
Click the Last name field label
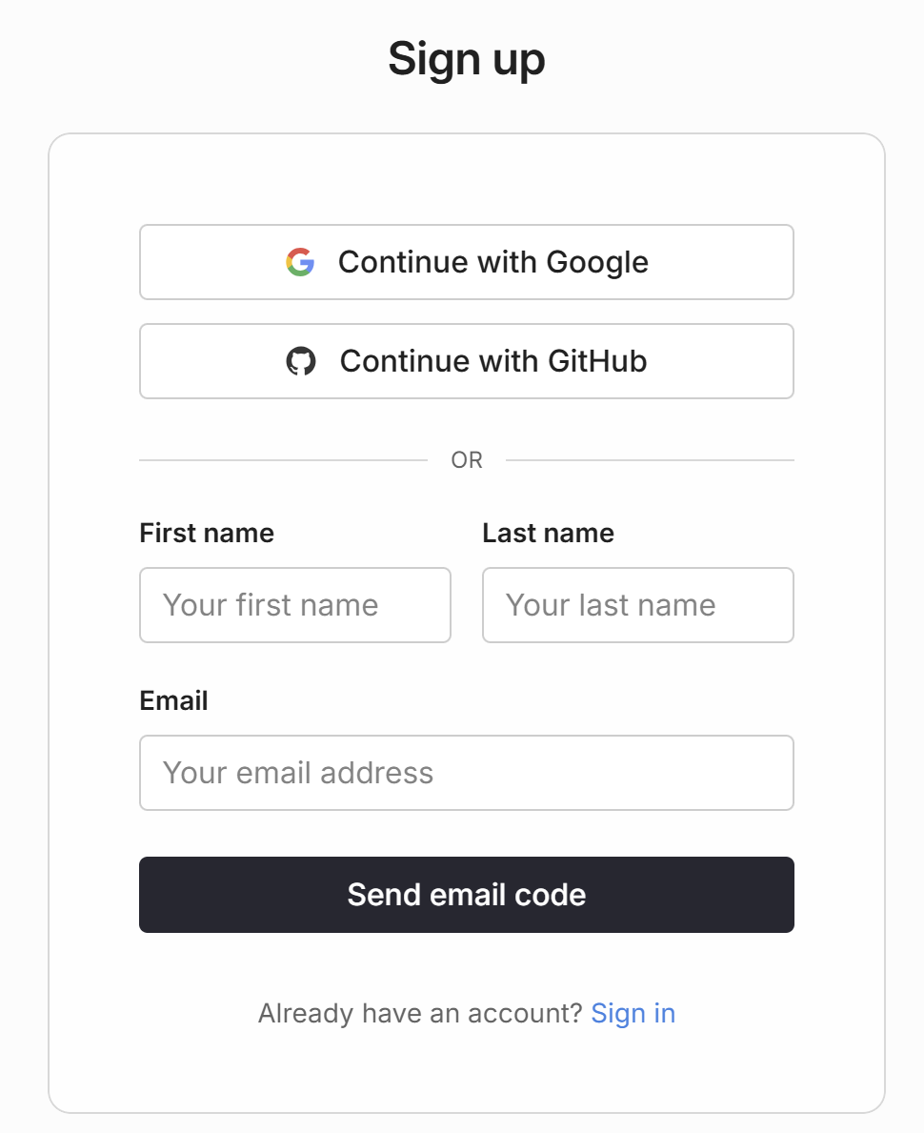coord(548,533)
